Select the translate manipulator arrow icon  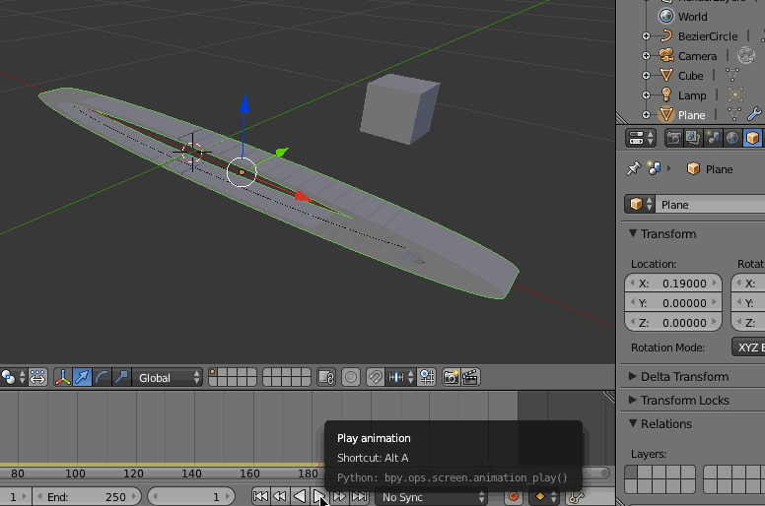point(82,377)
